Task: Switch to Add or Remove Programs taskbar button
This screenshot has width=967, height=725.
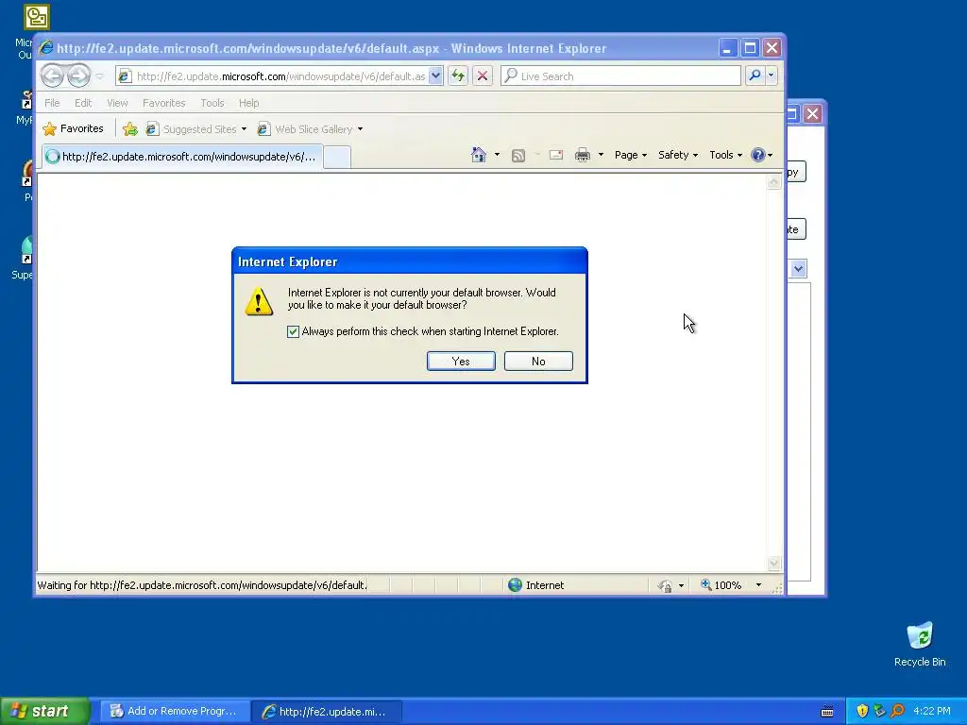Action: coord(175,712)
